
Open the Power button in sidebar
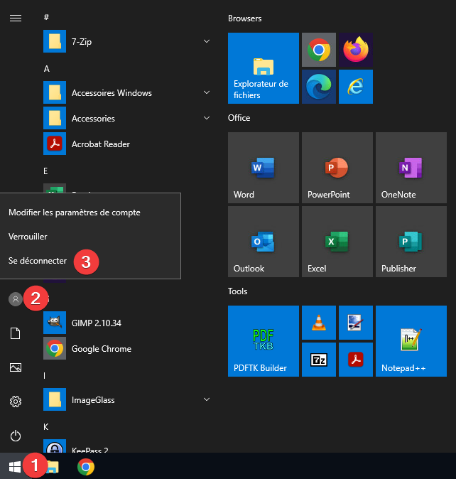(x=15, y=436)
